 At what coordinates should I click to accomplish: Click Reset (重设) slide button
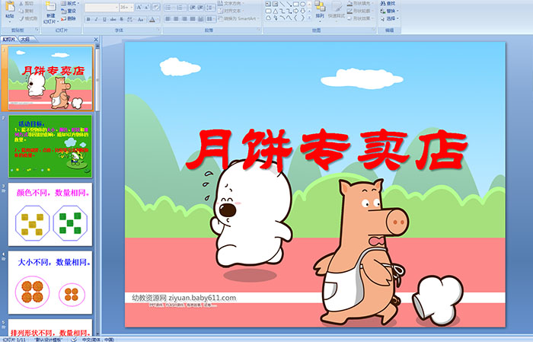click(69, 11)
